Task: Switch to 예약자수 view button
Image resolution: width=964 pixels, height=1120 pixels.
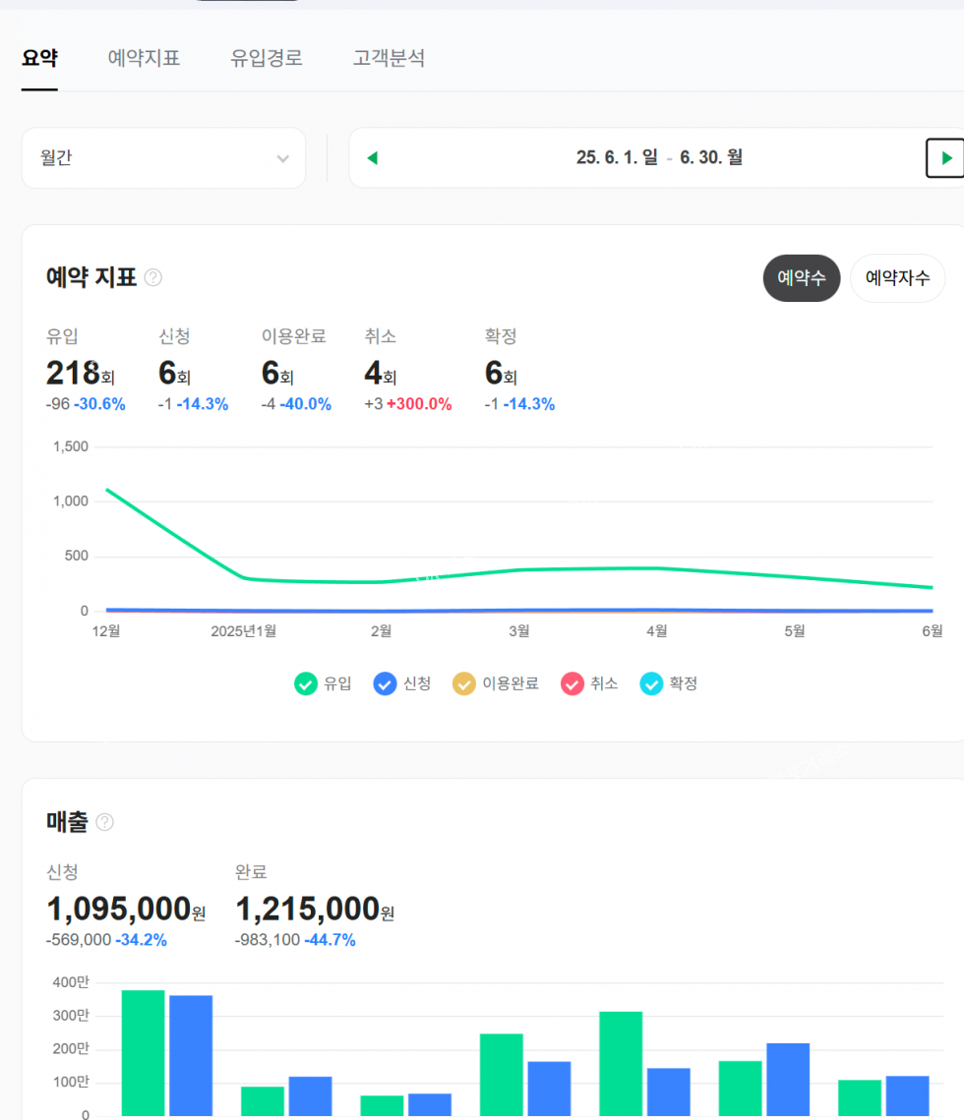Action: [897, 278]
